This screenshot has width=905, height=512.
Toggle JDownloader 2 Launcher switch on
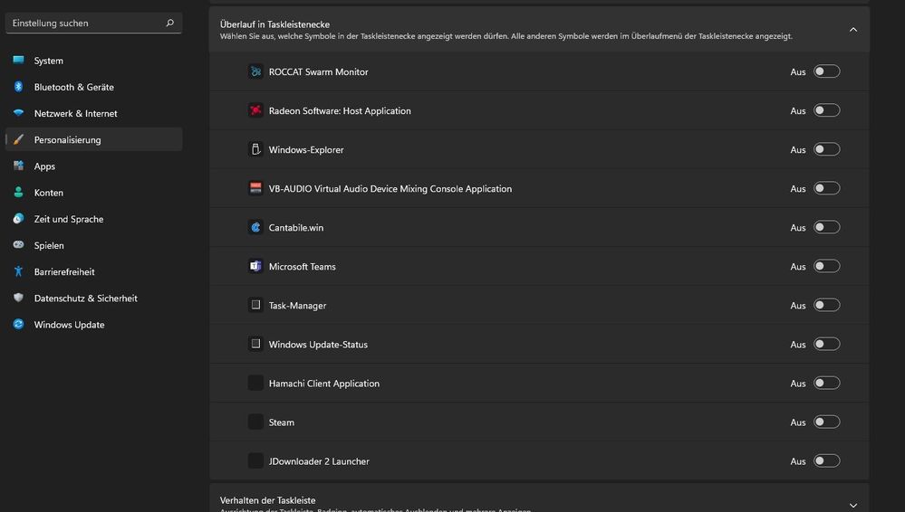tap(826, 460)
